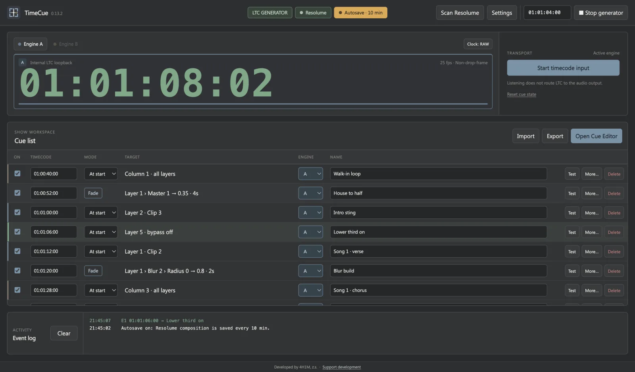Scan Resolume for compositions

point(460,13)
